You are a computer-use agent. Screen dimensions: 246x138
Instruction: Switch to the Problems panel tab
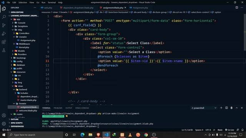tap(58, 108)
